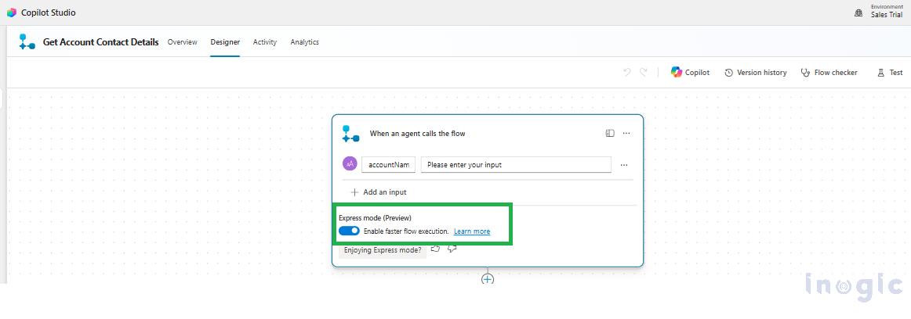Open the Learn more link
Image resolution: width=911 pixels, height=319 pixels.
472,231
